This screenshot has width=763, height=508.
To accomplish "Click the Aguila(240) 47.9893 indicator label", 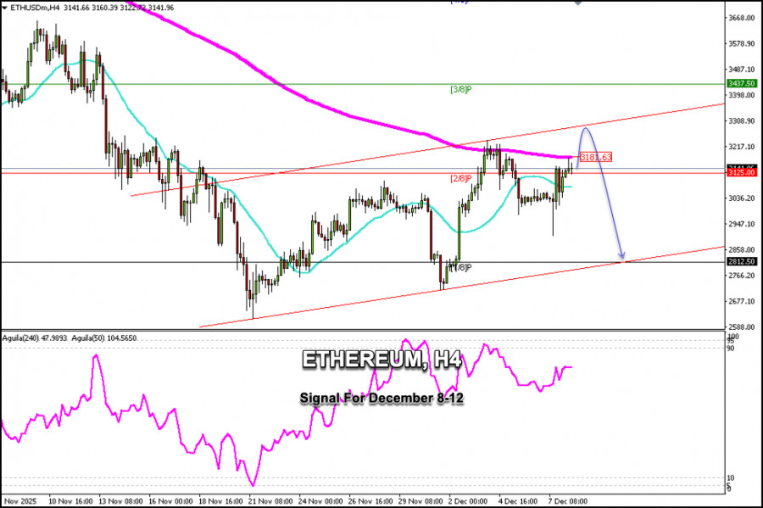I will (36, 338).
